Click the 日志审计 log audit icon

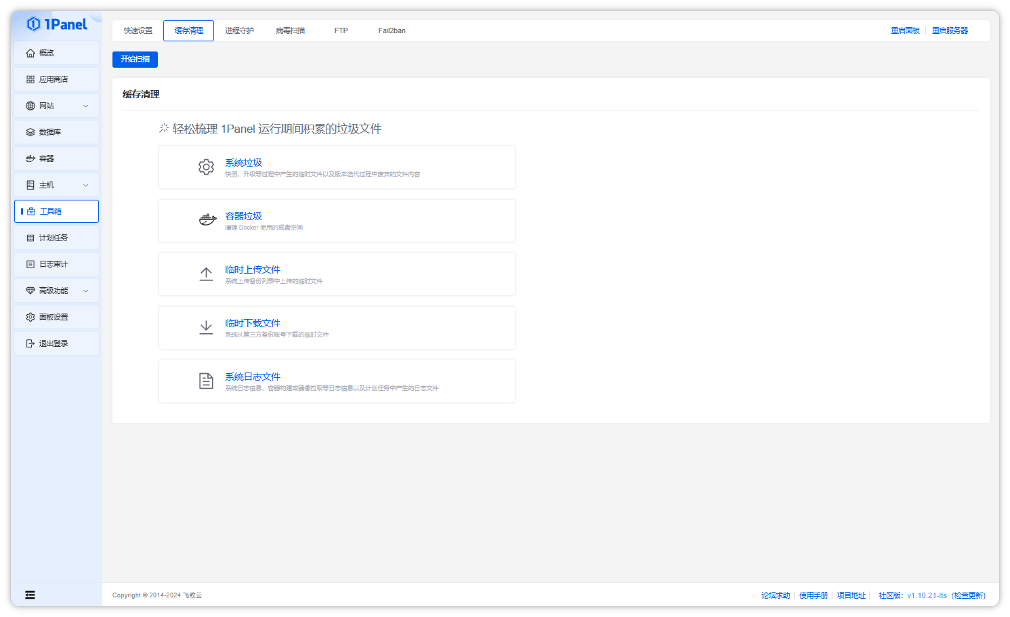[x=30, y=263]
